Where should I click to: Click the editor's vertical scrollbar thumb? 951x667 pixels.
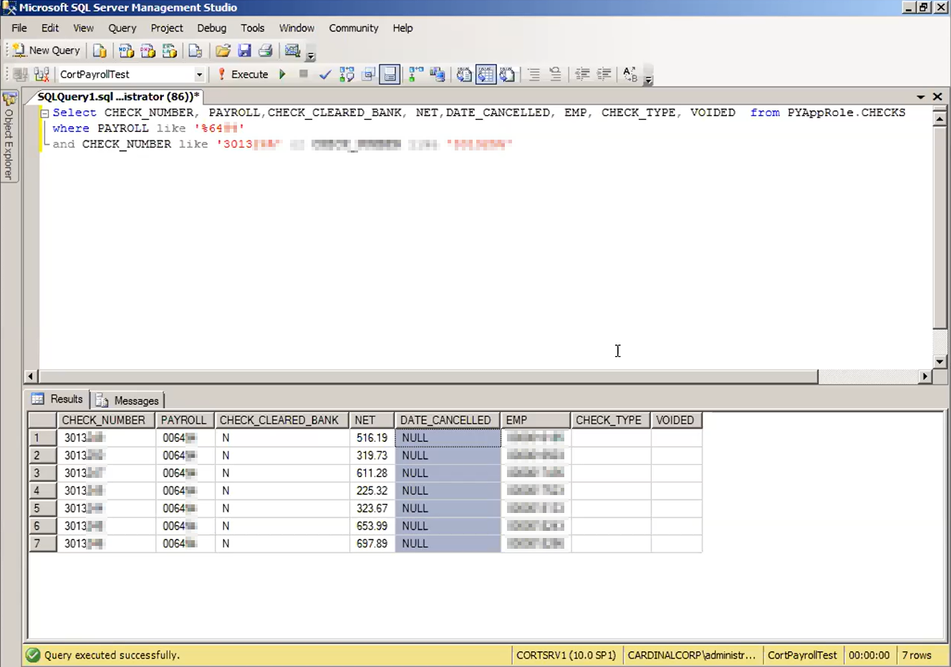[940, 228]
